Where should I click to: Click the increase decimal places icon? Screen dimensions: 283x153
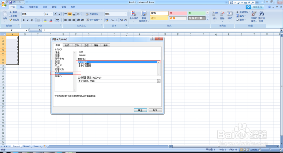click(121, 20)
